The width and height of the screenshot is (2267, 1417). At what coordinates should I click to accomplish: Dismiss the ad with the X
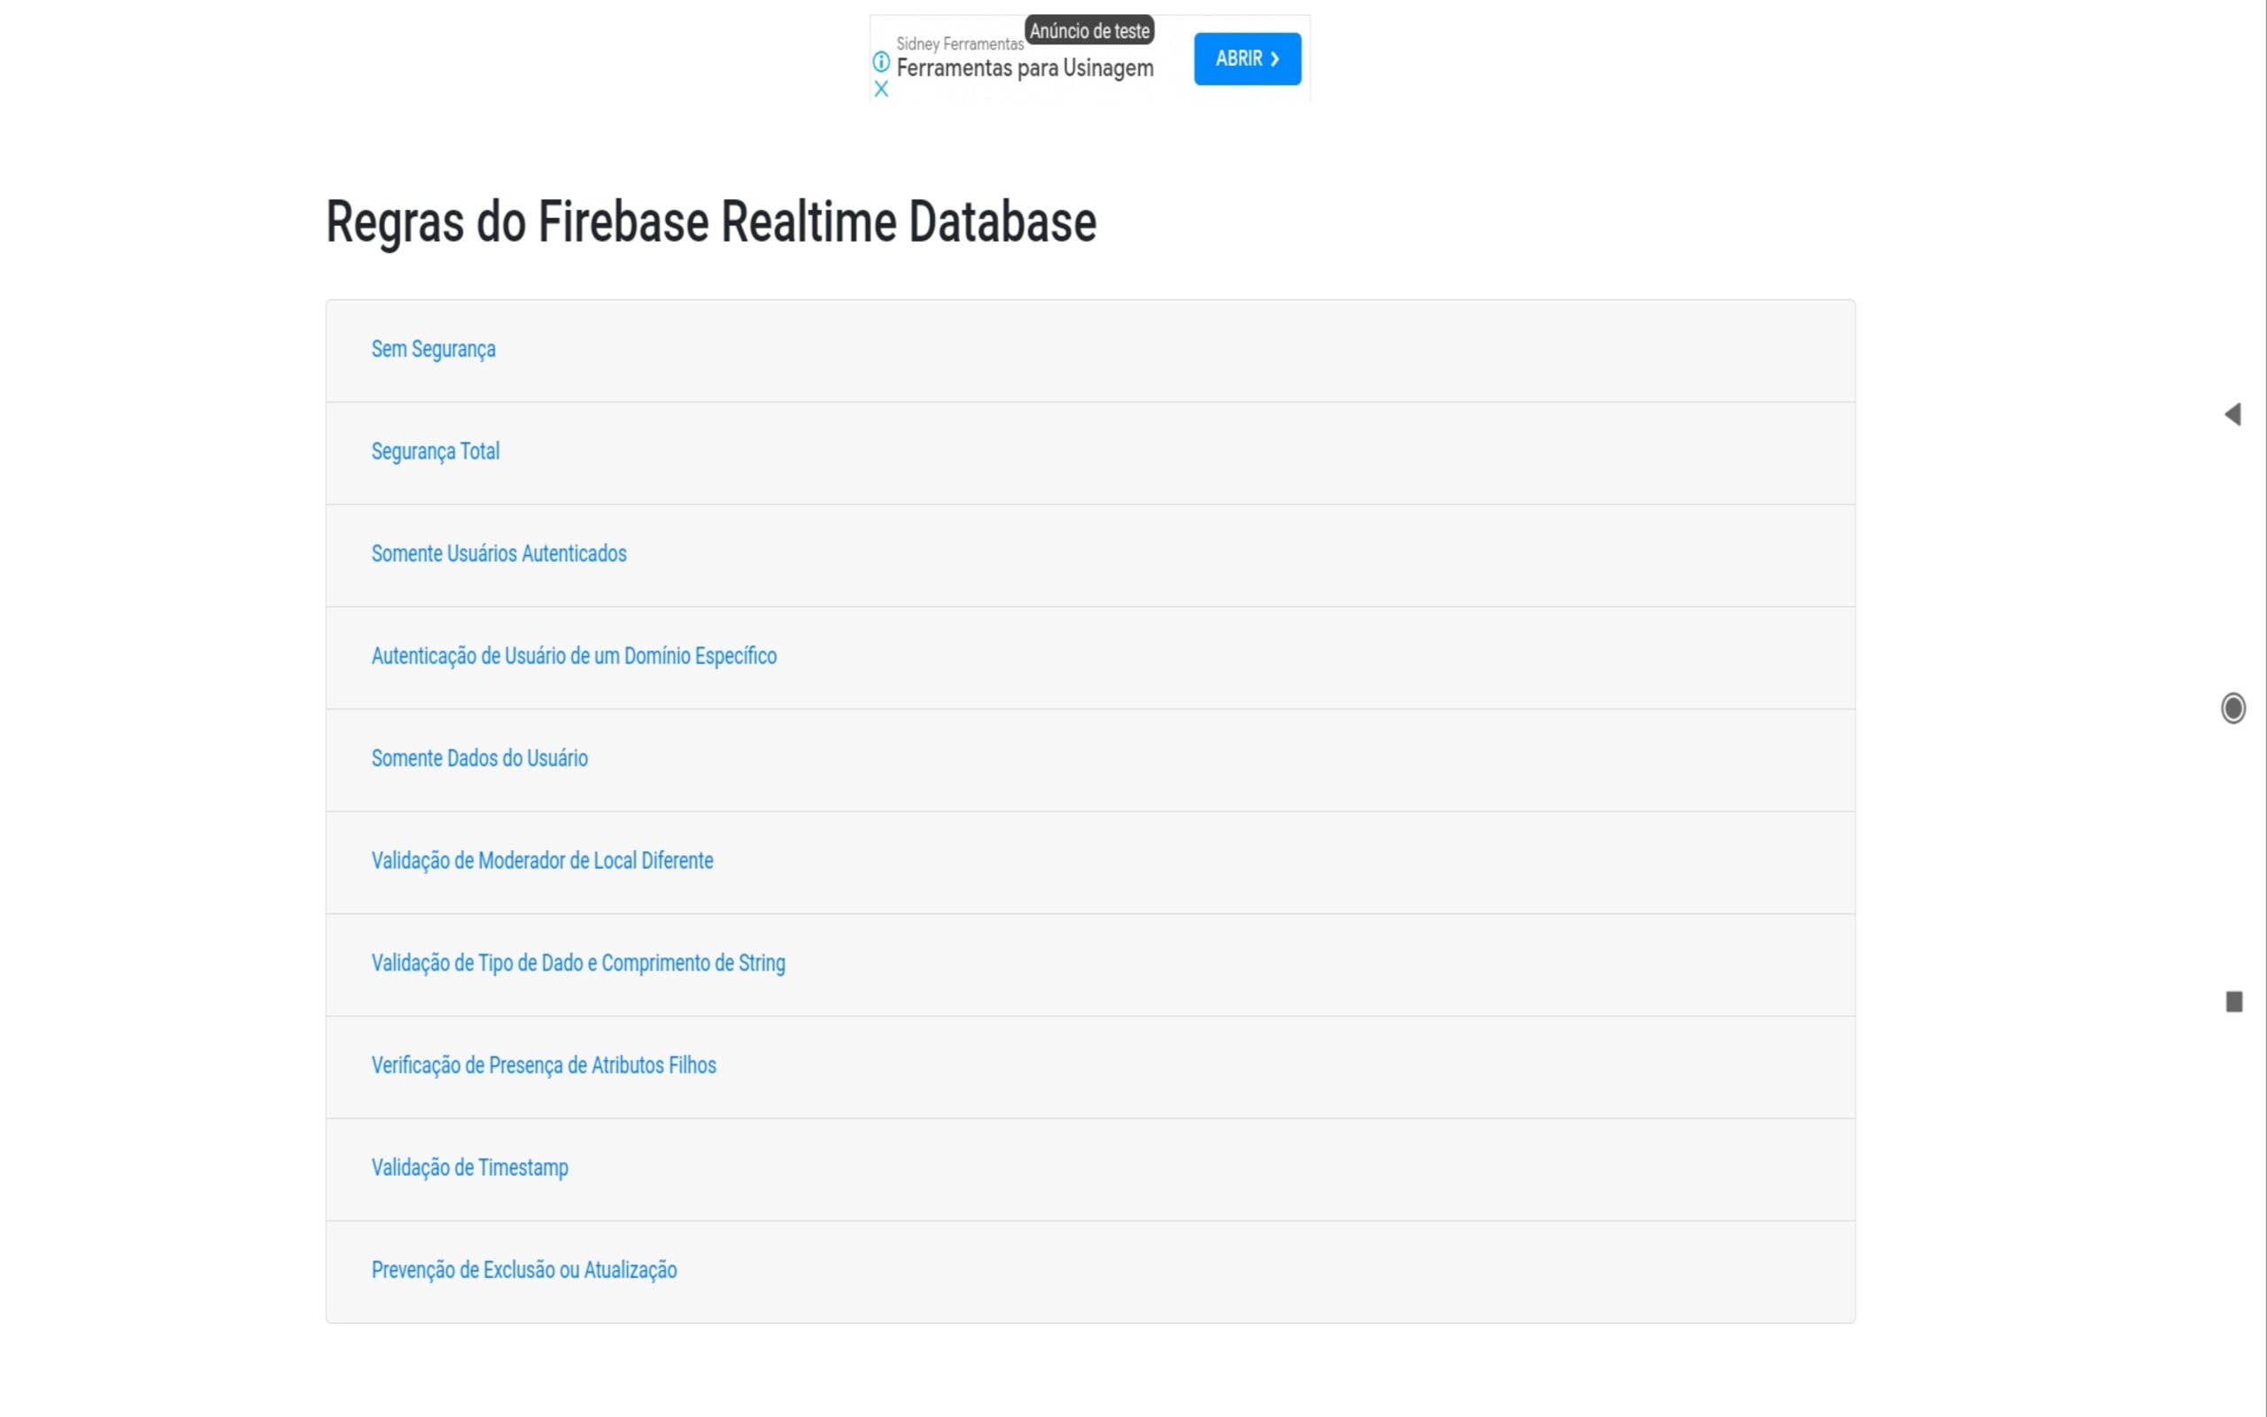pyautogui.click(x=881, y=90)
